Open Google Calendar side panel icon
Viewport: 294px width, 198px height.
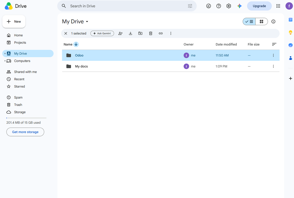pyautogui.click(x=290, y=19)
